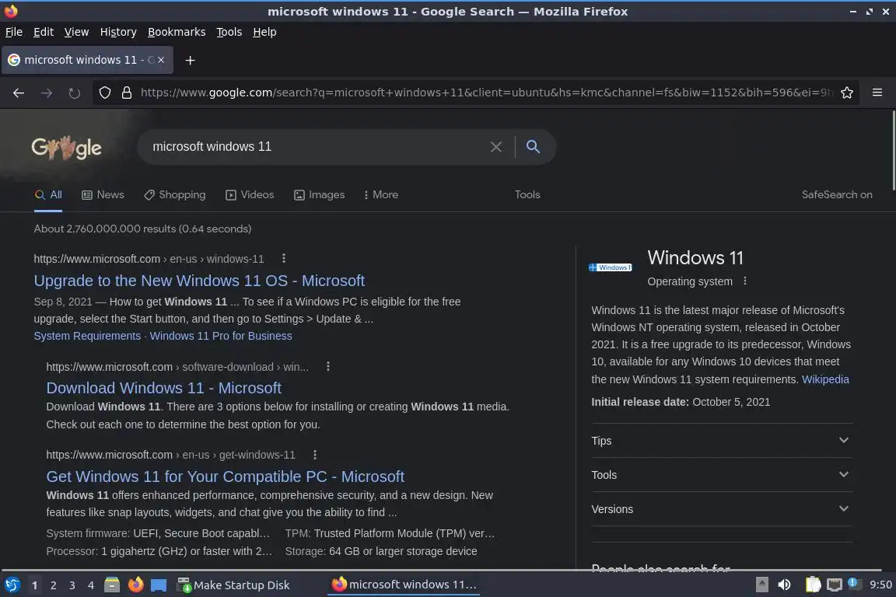Screen dimensions: 896x597
Task: Open options for the software-download result
Action: 328,366
